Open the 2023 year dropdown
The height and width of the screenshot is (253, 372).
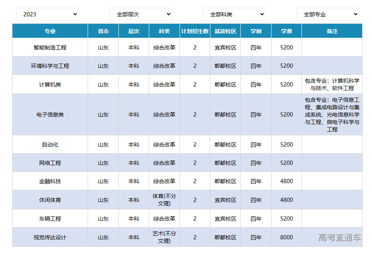47,14
